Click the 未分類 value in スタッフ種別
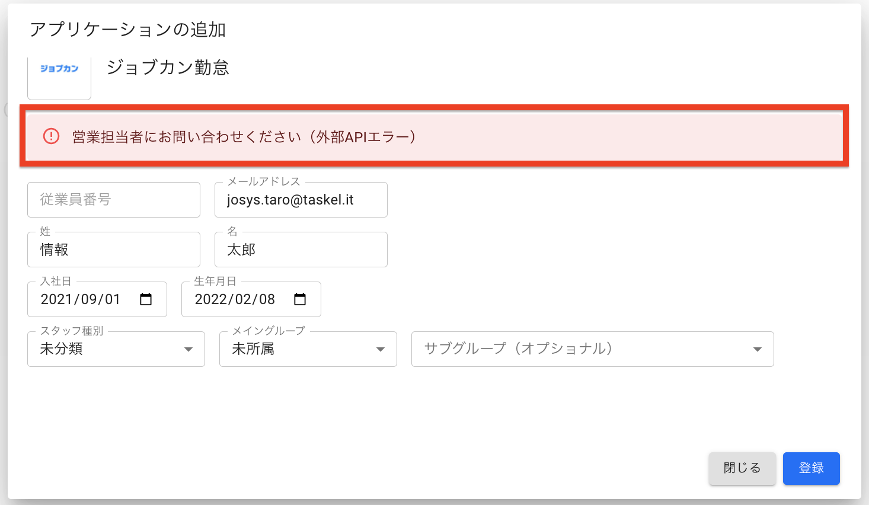This screenshot has height=505, width=869. (62, 349)
